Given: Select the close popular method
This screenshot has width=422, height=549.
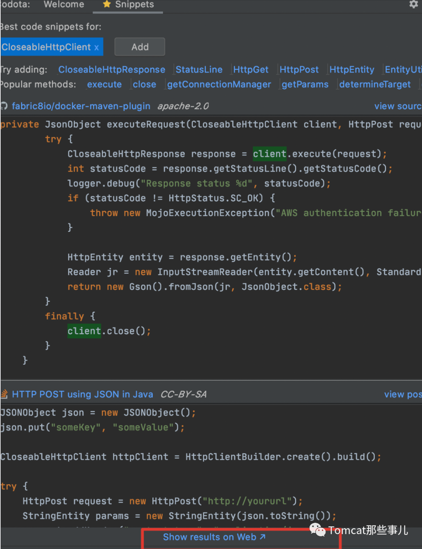Looking at the screenshot, I should click(x=144, y=84).
